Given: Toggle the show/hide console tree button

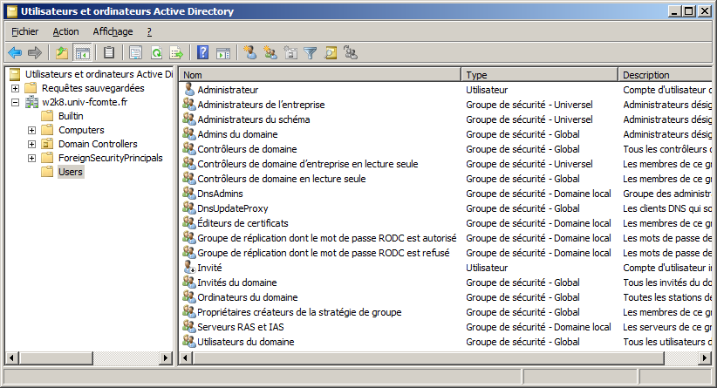Looking at the screenshot, I should pos(82,53).
